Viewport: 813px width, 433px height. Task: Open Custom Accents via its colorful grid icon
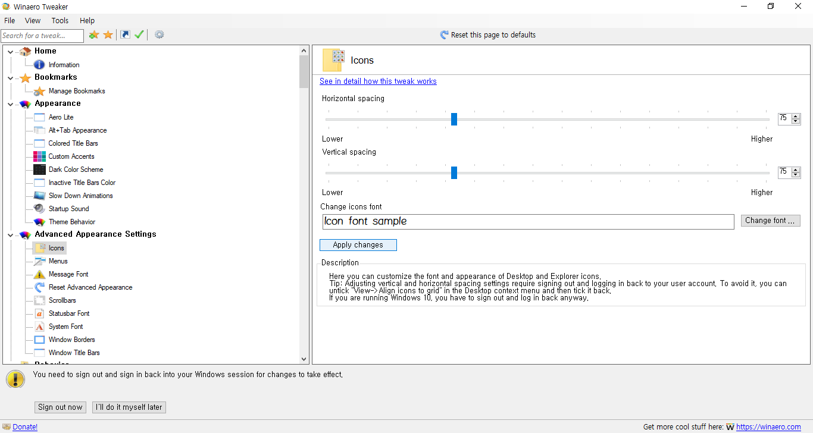pos(39,156)
